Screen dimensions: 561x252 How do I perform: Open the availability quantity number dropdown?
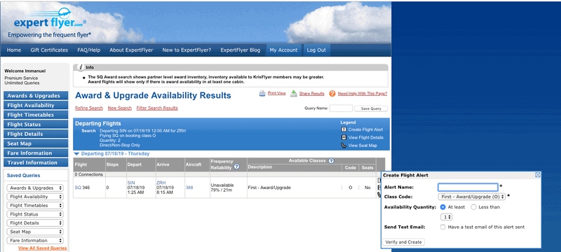447,217
